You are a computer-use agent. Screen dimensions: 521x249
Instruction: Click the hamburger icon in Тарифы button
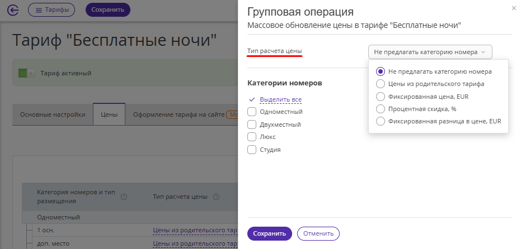39,10
